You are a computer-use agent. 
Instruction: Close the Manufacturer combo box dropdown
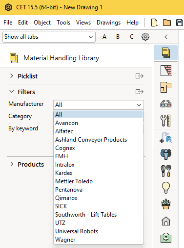click(139, 105)
